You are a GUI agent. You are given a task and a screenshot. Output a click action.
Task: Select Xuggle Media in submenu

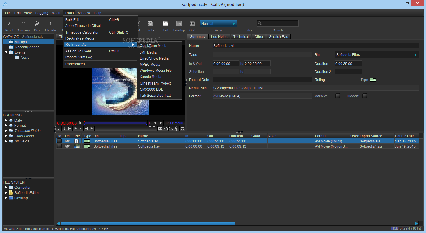pos(159,77)
